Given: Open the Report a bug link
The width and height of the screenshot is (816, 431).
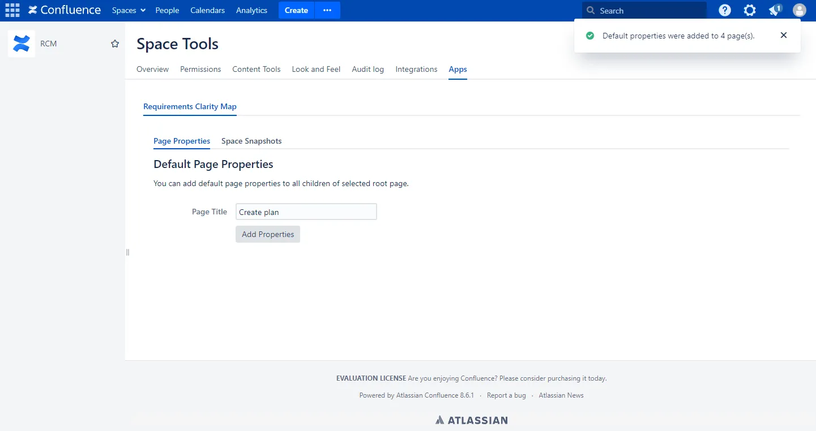Looking at the screenshot, I should (x=506, y=395).
